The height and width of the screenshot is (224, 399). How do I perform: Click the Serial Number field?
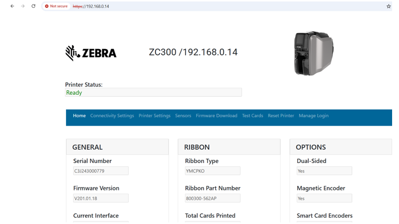(x=101, y=171)
